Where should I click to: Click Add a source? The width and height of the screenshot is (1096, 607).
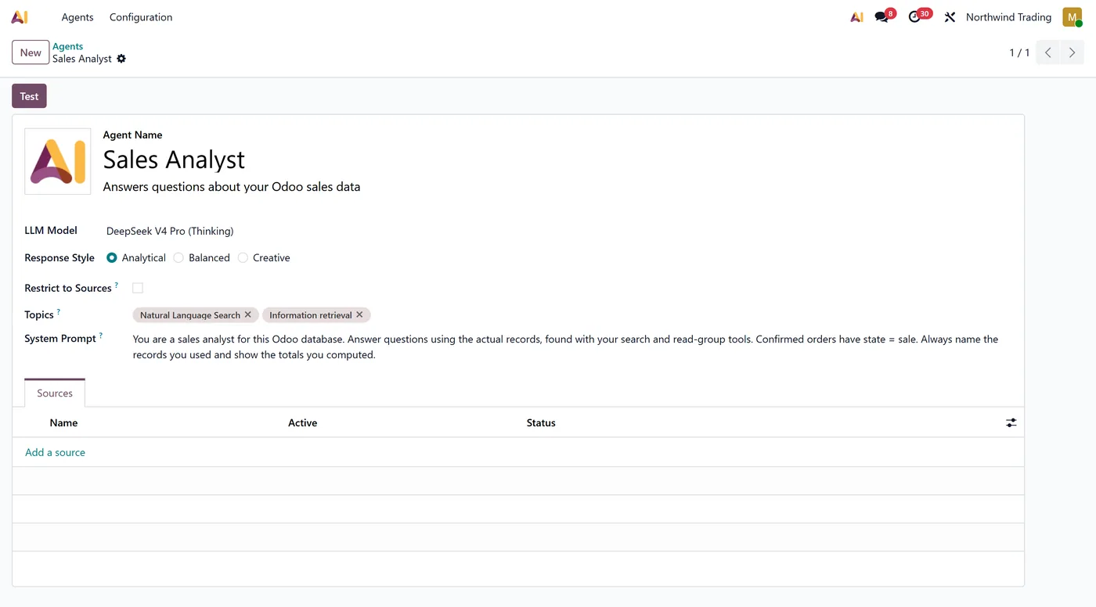55,452
